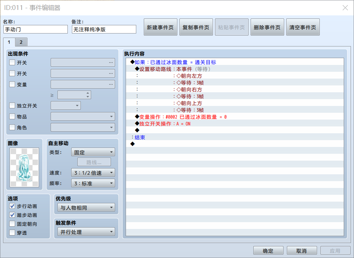Open the 独立开关 dropdown
This screenshot has width=354, height=258.
(x=66, y=106)
